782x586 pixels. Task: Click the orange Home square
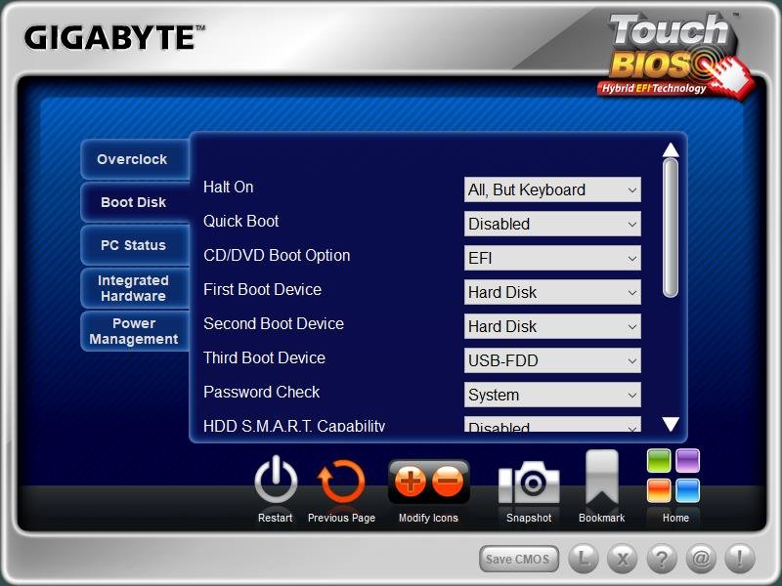tap(659, 490)
